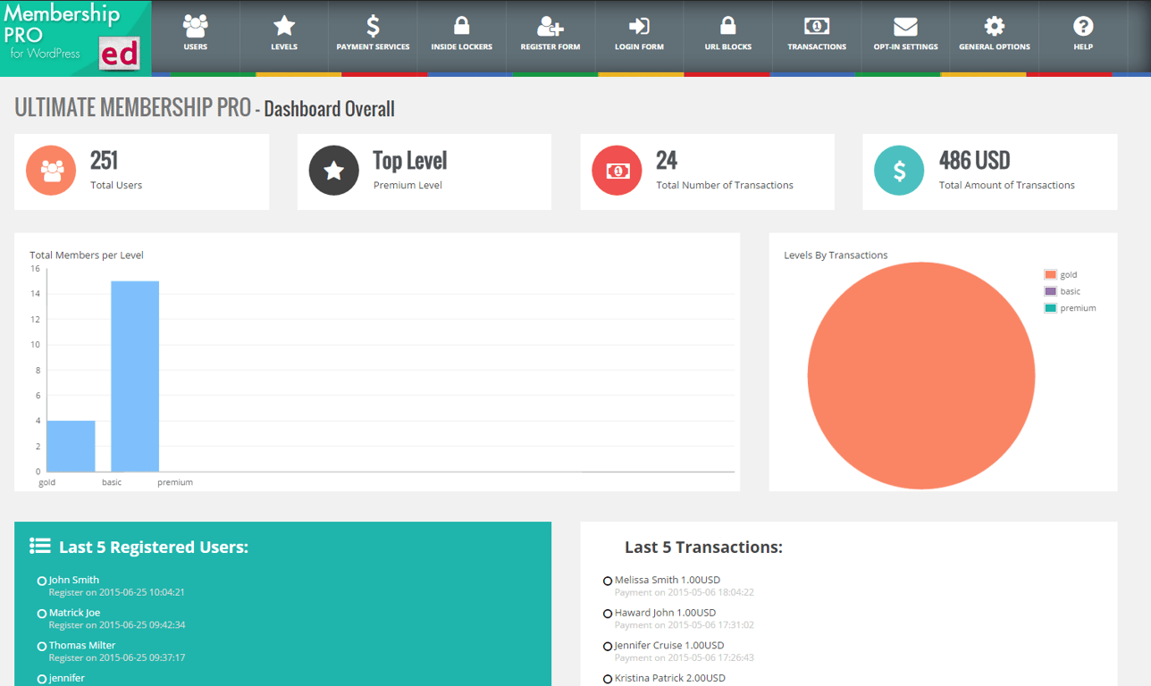The width and height of the screenshot is (1151, 686).
Task: Click the orange Total Users people icon
Action: tap(51, 171)
